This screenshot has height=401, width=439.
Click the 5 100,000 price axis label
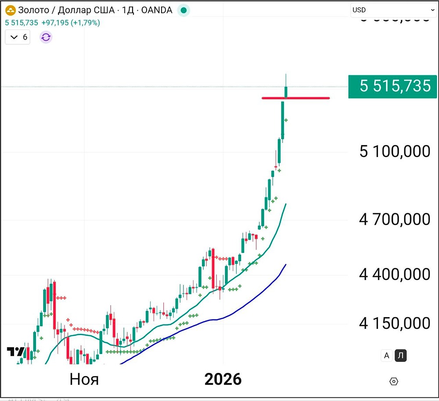[x=395, y=152]
